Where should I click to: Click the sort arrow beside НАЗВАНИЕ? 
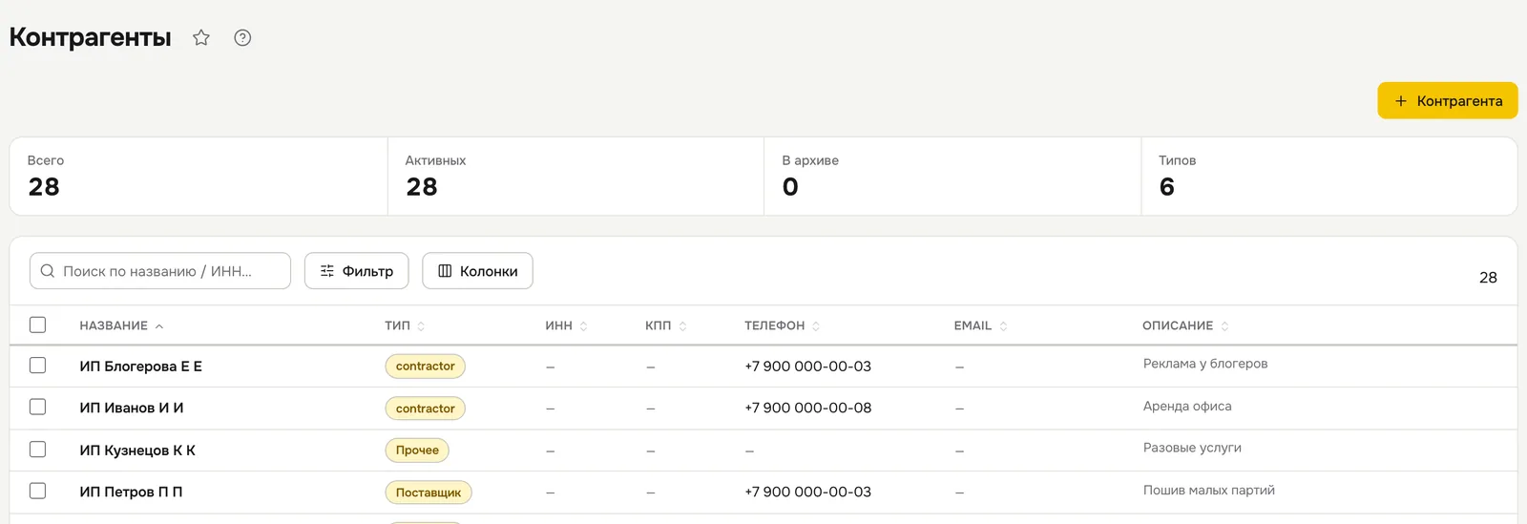(159, 326)
